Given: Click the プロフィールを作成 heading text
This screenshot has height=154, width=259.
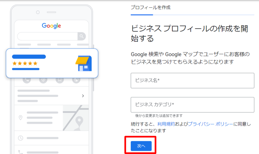Looking at the screenshot, I should [151, 7].
